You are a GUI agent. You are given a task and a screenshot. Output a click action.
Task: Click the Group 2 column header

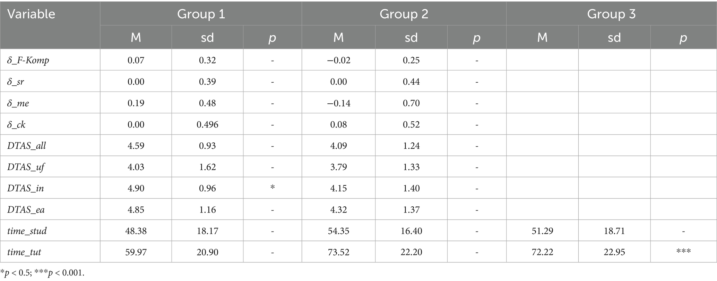(404, 14)
